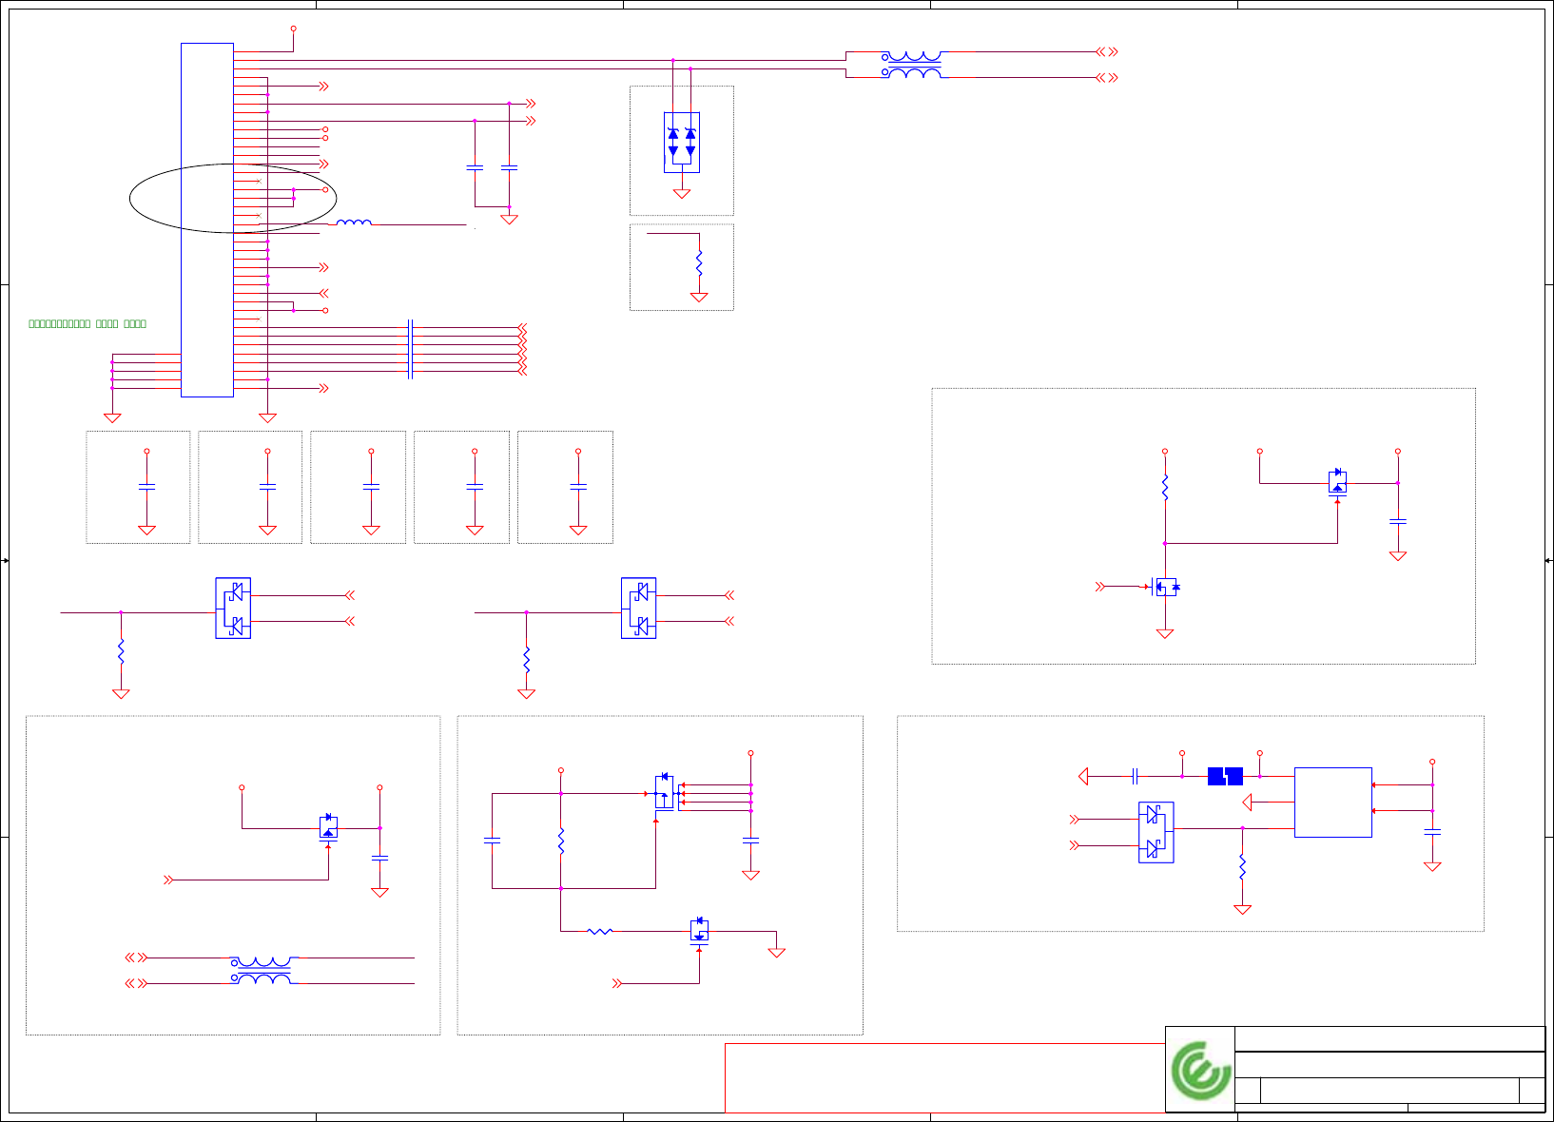This screenshot has width=1554, height=1122.
Task: Click the capacitor in the fifth decoupling box
Action: pos(578,487)
